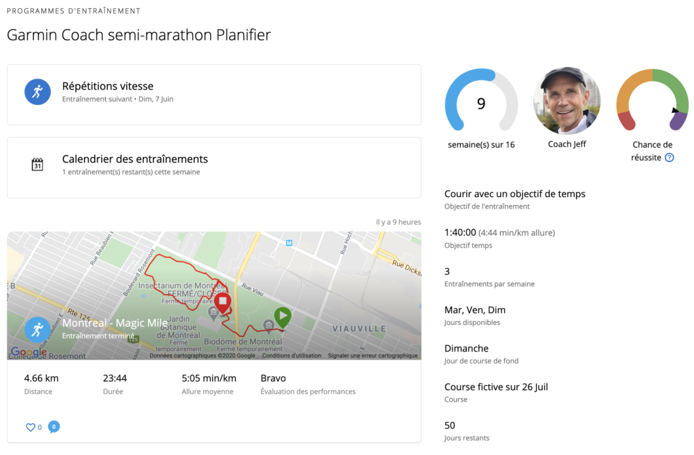The height and width of the screenshot is (455, 694).
Task: Click the Il y a 9 heures timestamp
Action: tap(399, 222)
